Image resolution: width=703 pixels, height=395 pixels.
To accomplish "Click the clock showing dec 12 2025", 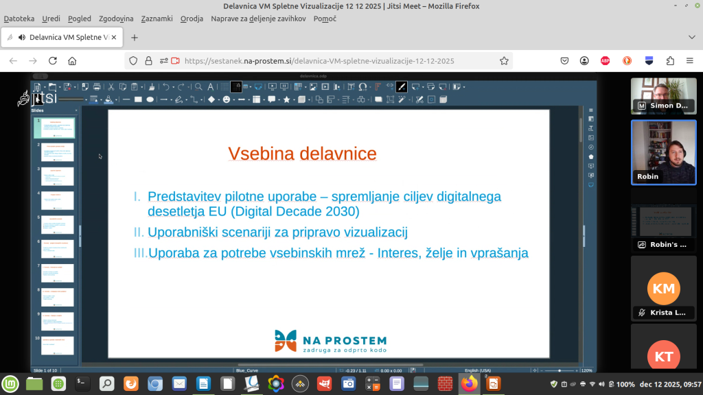I will point(669,384).
